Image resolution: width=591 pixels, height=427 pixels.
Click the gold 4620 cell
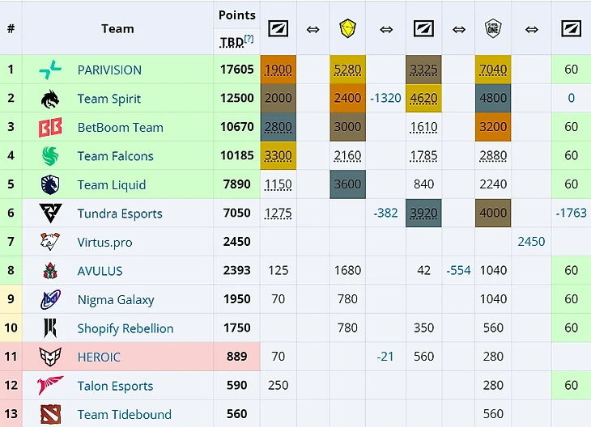tap(423, 99)
